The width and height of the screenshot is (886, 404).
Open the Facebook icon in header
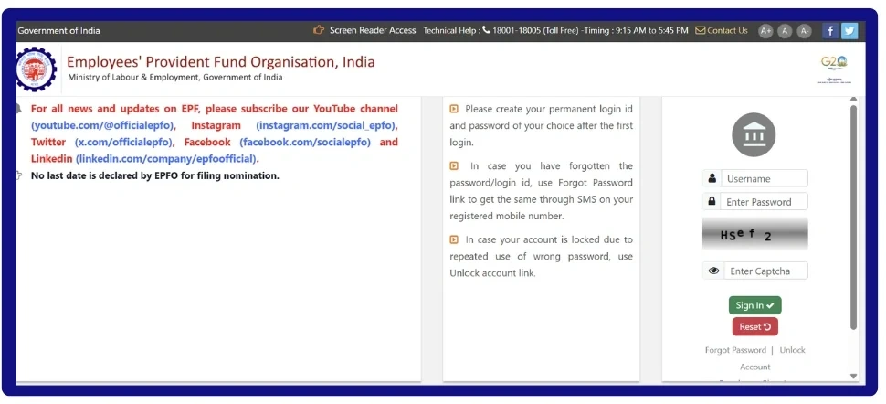tap(829, 30)
